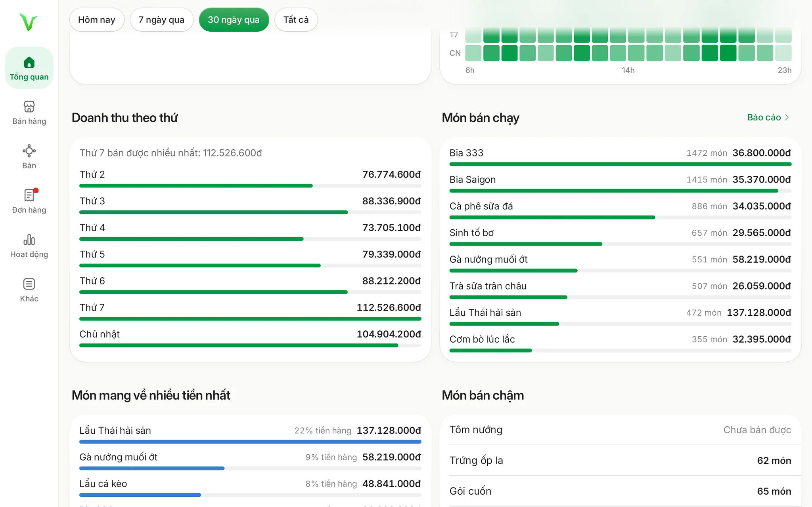
Task: Select the Tất cả filter
Action: coord(296,20)
